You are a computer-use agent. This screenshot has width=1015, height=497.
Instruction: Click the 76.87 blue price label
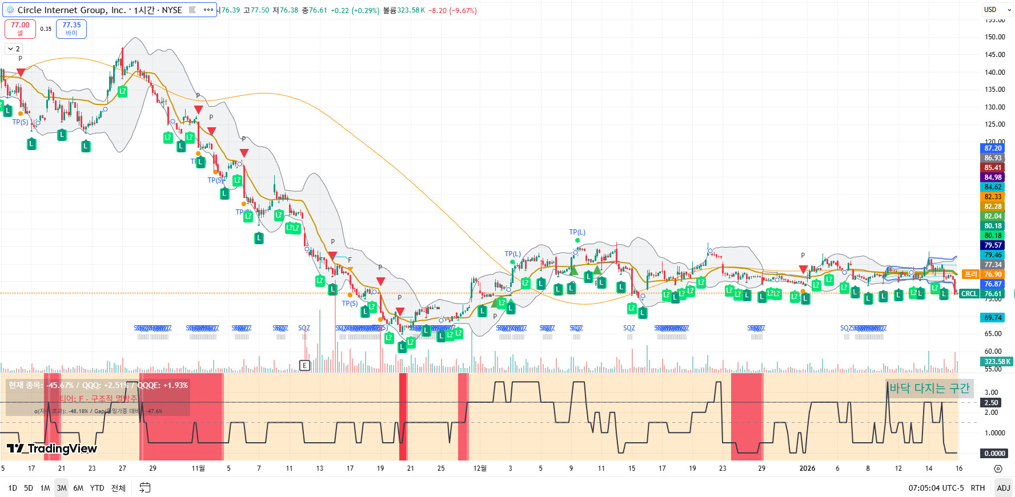click(993, 284)
